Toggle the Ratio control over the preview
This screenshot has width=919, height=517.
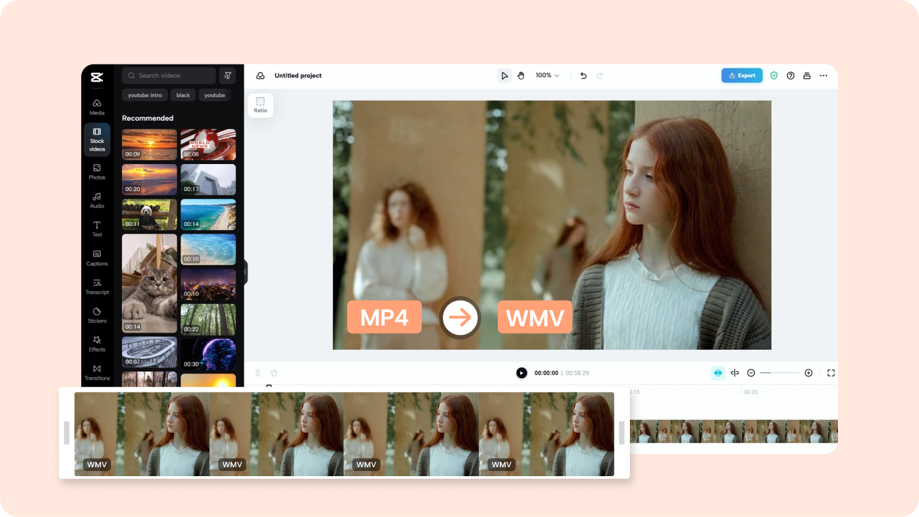(260, 105)
